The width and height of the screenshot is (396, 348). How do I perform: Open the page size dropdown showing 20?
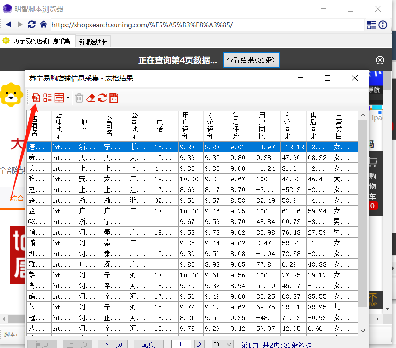click(222, 344)
